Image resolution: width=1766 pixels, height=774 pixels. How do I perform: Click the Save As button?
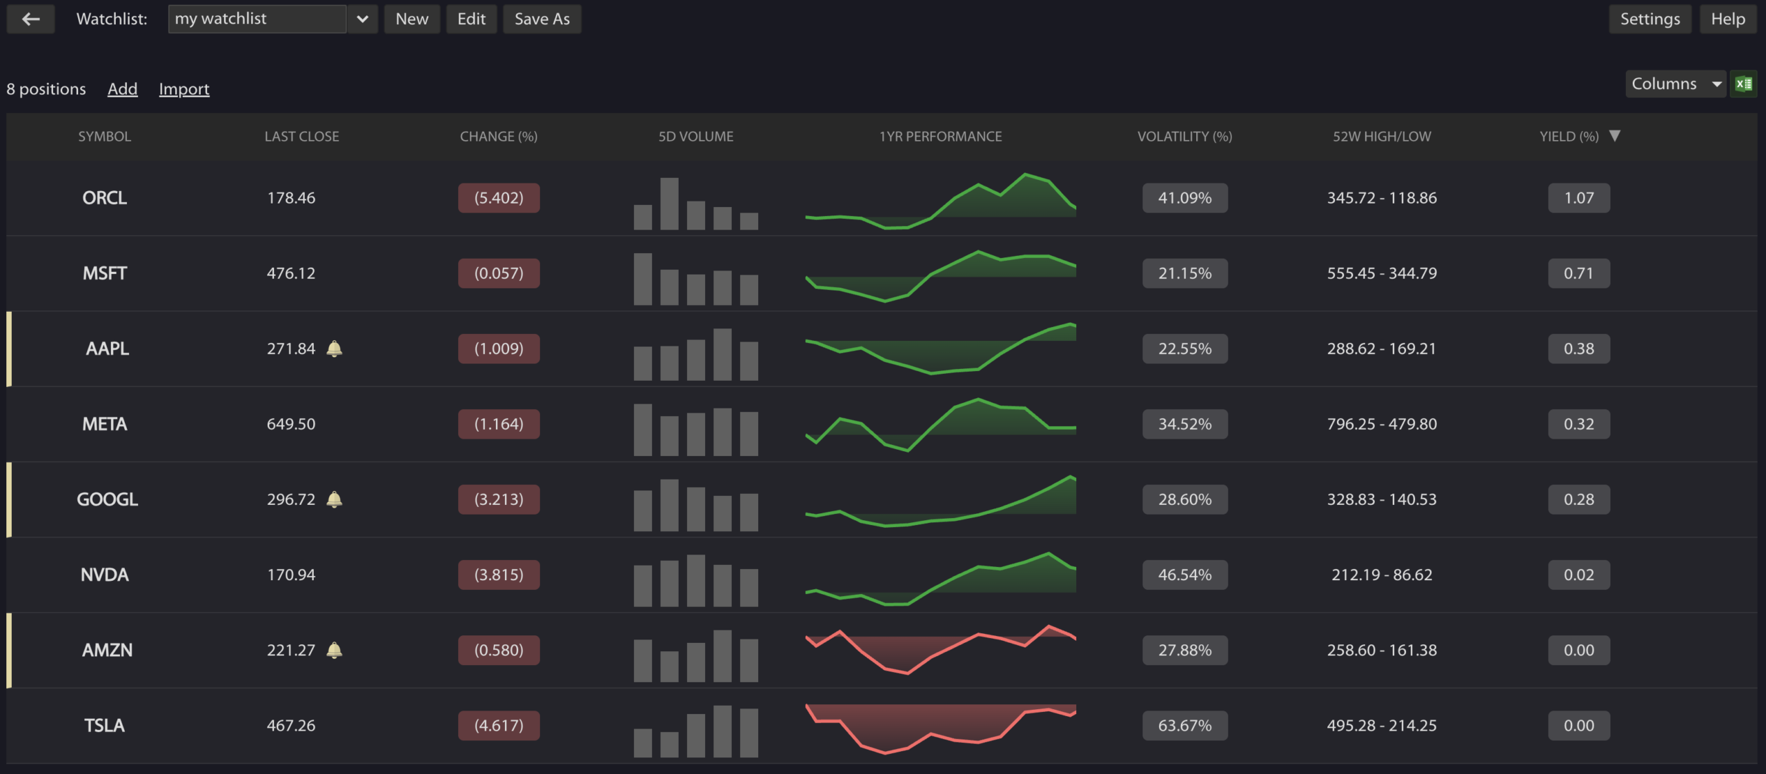pyautogui.click(x=542, y=19)
